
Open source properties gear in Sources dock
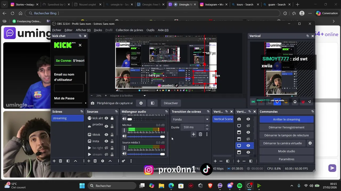(x=103, y=161)
